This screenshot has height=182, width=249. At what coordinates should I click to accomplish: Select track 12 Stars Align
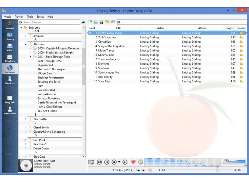point(167,81)
